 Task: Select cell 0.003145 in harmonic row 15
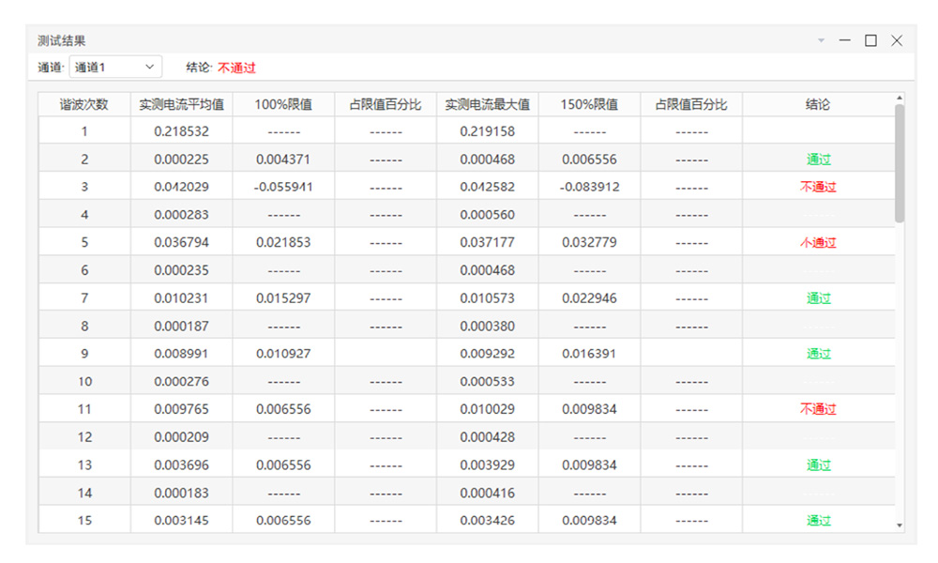pos(181,521)
